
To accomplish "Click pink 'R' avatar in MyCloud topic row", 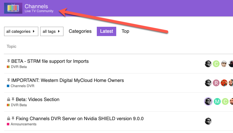I will pyautogui.click(x=216, y=83).
